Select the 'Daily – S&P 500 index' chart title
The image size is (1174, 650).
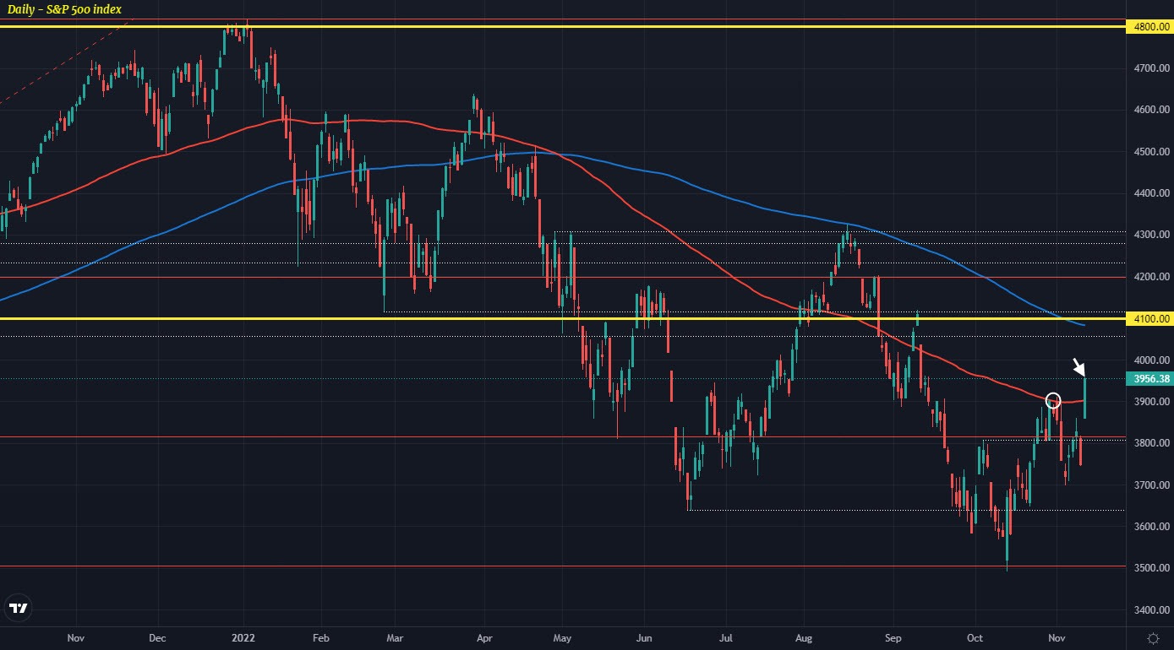[x=63, y=10]
